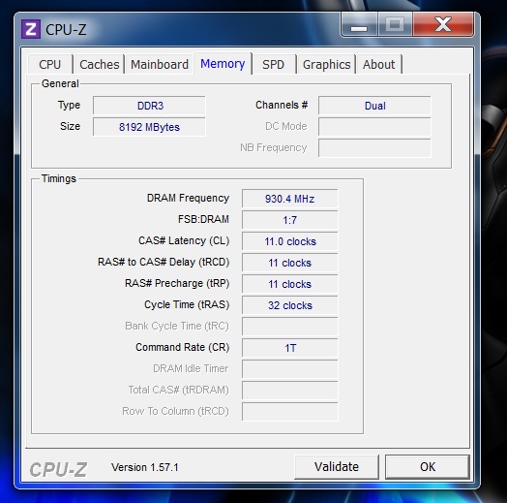Click the CPU-Z purple Z app icon
Screen dimensions: 507x503
[x=31, y=29]
